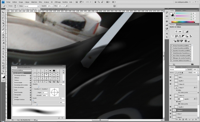
Task: Click the lock all icon in Calques
Action: click(x=182, y=72)
